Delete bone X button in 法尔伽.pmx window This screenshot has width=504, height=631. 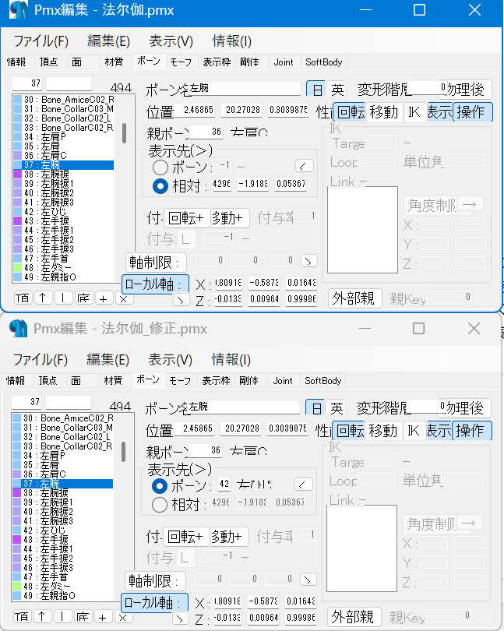124,299
